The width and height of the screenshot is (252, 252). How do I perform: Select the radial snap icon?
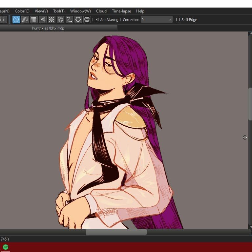[52, 20]
